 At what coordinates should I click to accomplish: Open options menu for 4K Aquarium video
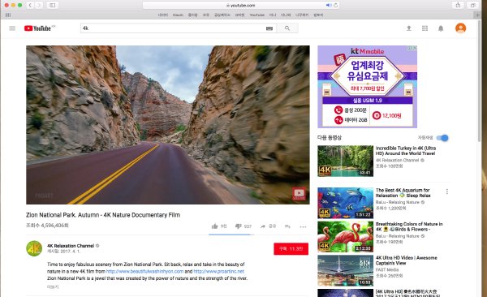[x=447, y=192]
